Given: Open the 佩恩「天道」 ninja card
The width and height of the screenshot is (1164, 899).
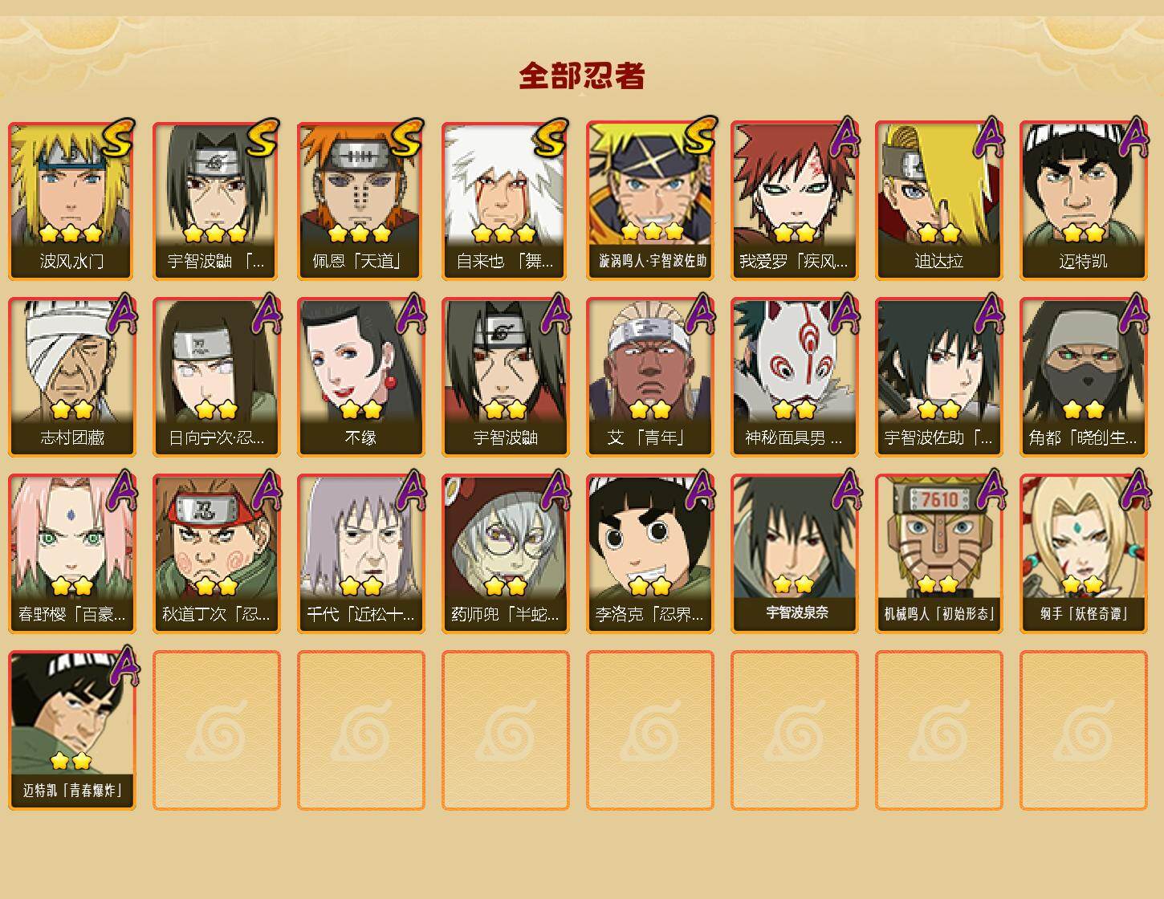Looking at the screenshot, I should click(361, 201).
